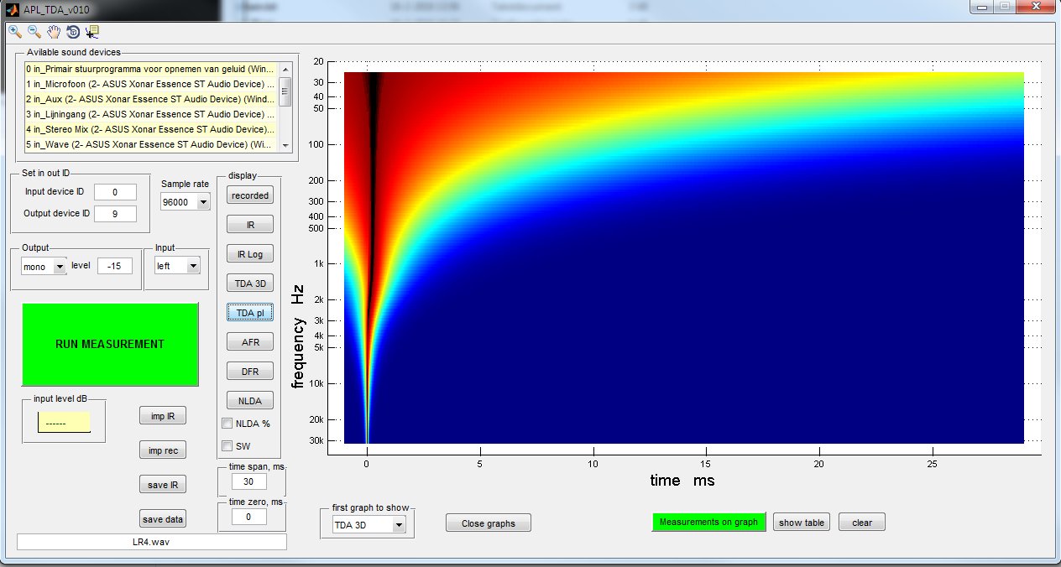Show the TDA 3D display
The width and height of the screenshot is (1061, 567).
point(250,283)
